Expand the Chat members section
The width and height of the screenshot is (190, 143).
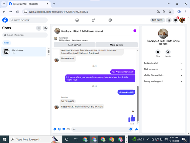point(163,69)
